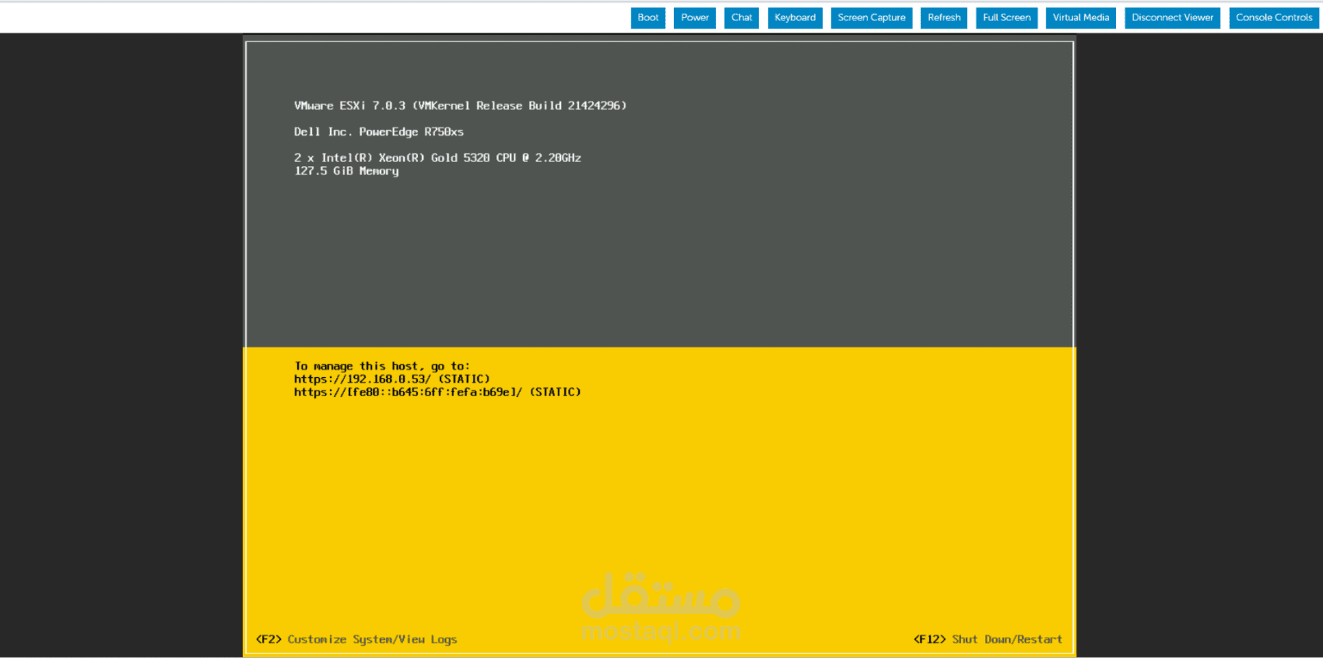Viewport: 1323px width, 658px height.
Task: Click the F12 Shut Down/Restart text
Action: 988,640
